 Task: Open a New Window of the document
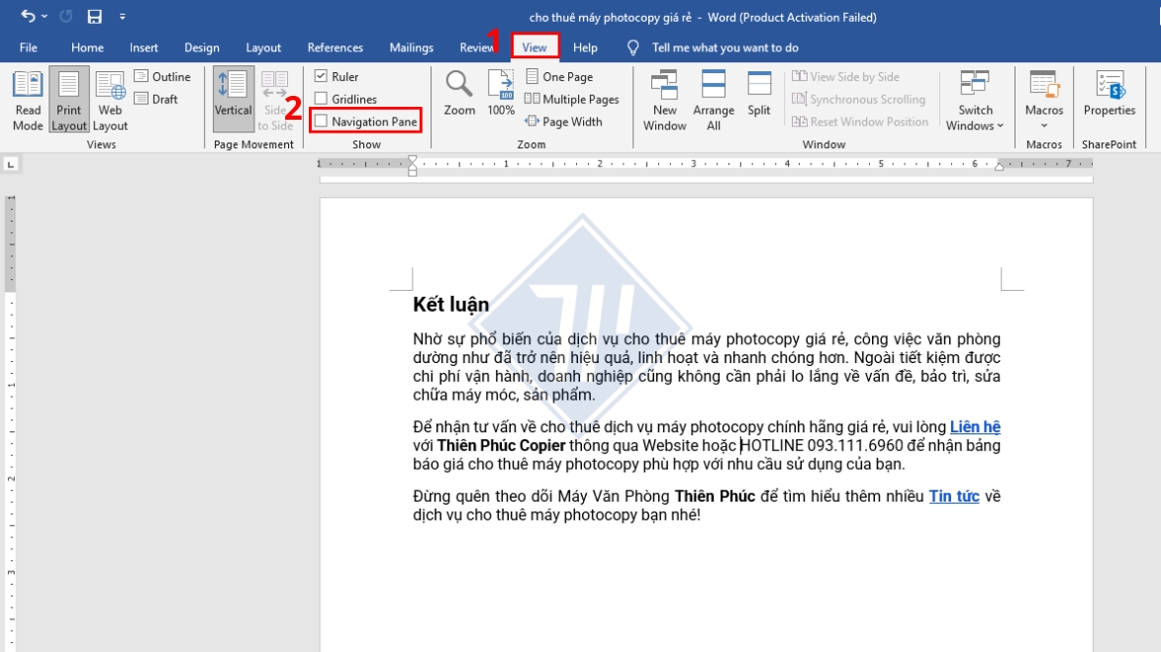point(664,98)
